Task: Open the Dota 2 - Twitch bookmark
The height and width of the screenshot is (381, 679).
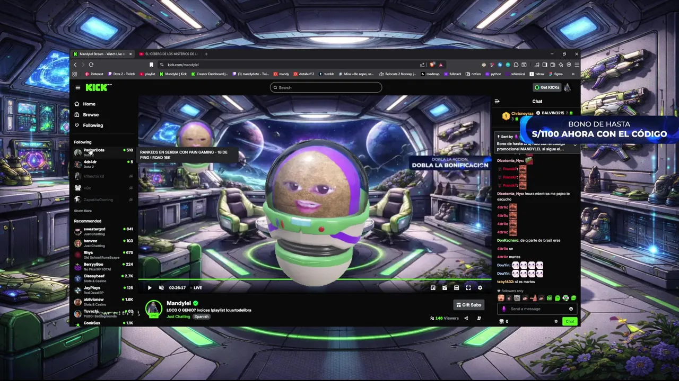Action: (121, 74)
